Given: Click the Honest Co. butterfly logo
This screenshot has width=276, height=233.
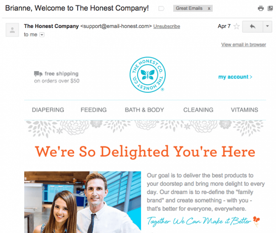Looking at the screenshot, I should pyautogui.click(x=147, y=75).
